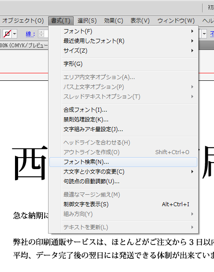
Task: Click the document tab showing CMYK/プレビュー
Action: (x=24, y=45)
